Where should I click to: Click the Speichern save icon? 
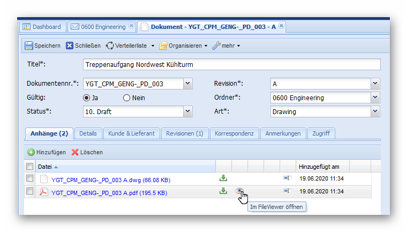coord(29,46)
